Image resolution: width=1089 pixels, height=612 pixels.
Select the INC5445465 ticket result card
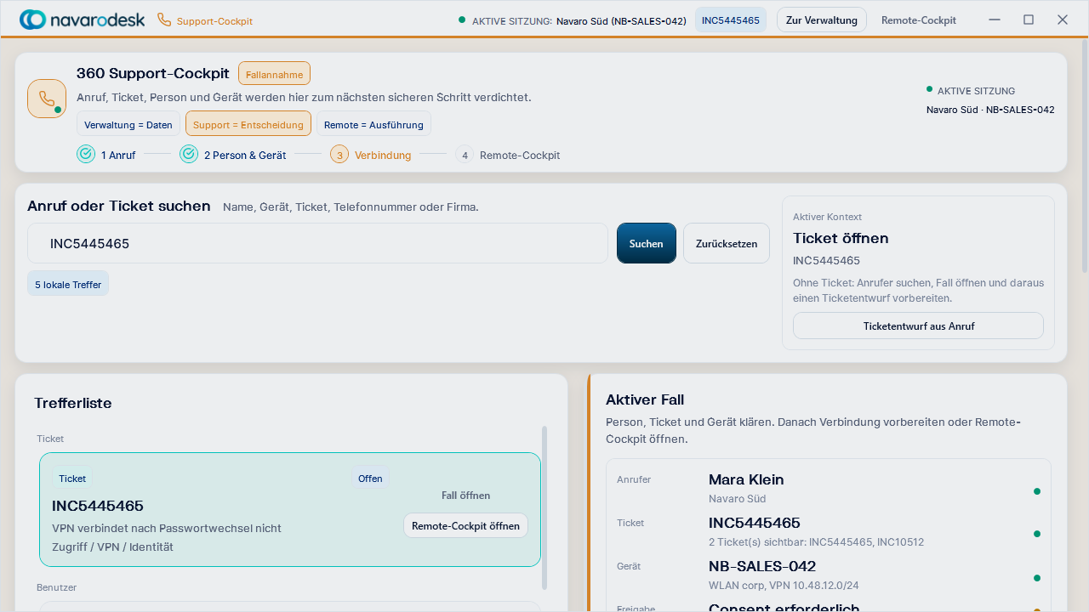(x=290, y=509)
